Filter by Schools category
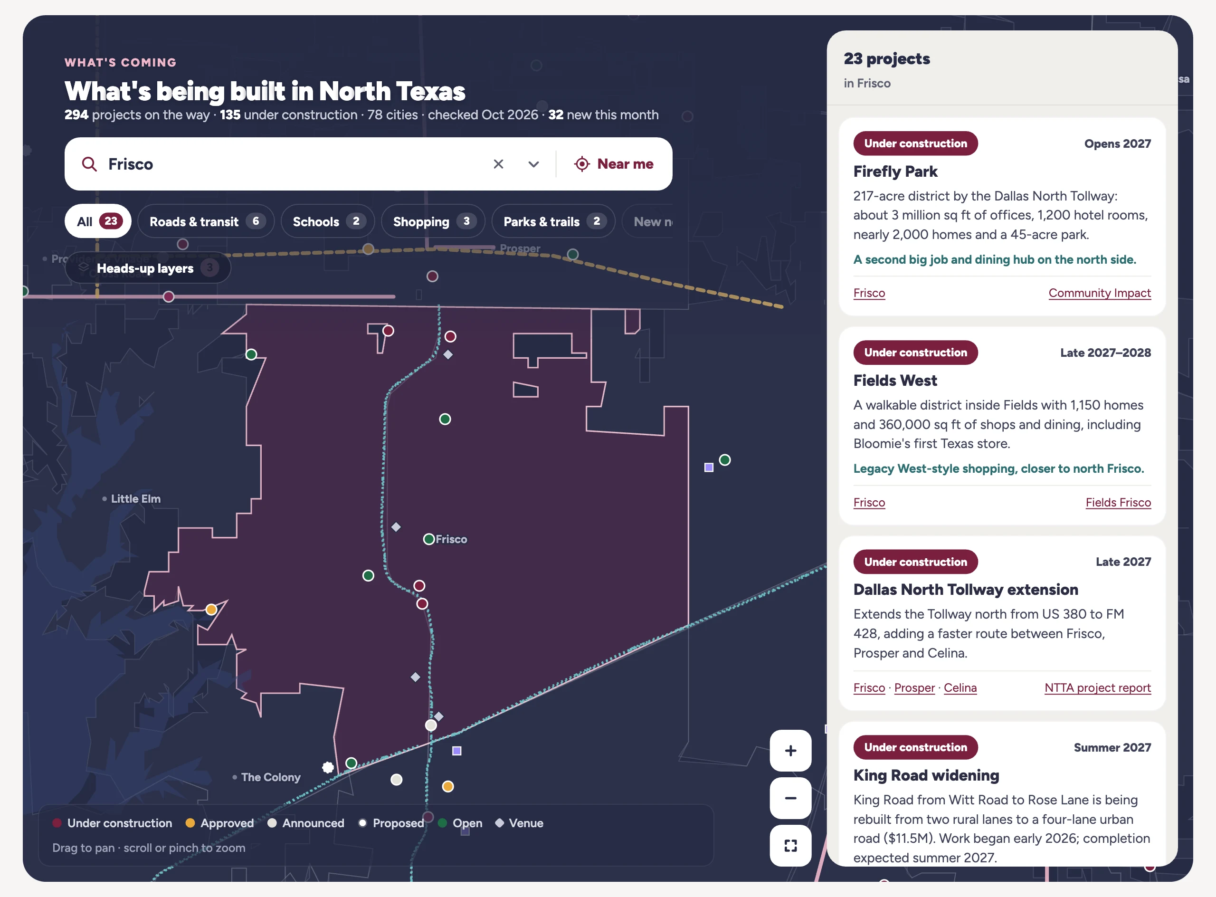This screenshot has height=897, width=1216. click(x=328, y=221)
